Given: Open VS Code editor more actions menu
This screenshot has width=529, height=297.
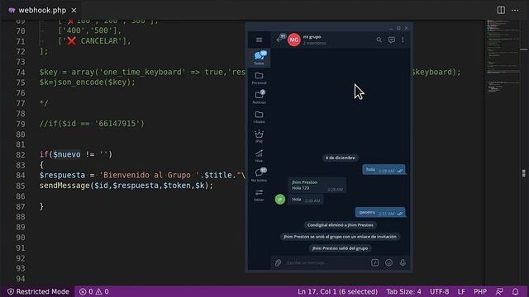Looking at the screenshot, I should [515, 10].
